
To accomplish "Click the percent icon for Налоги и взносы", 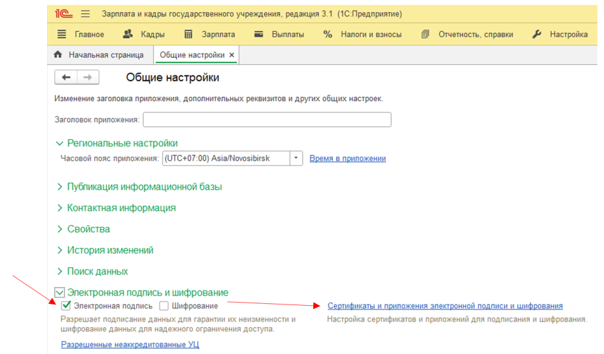I will point(328,34).
